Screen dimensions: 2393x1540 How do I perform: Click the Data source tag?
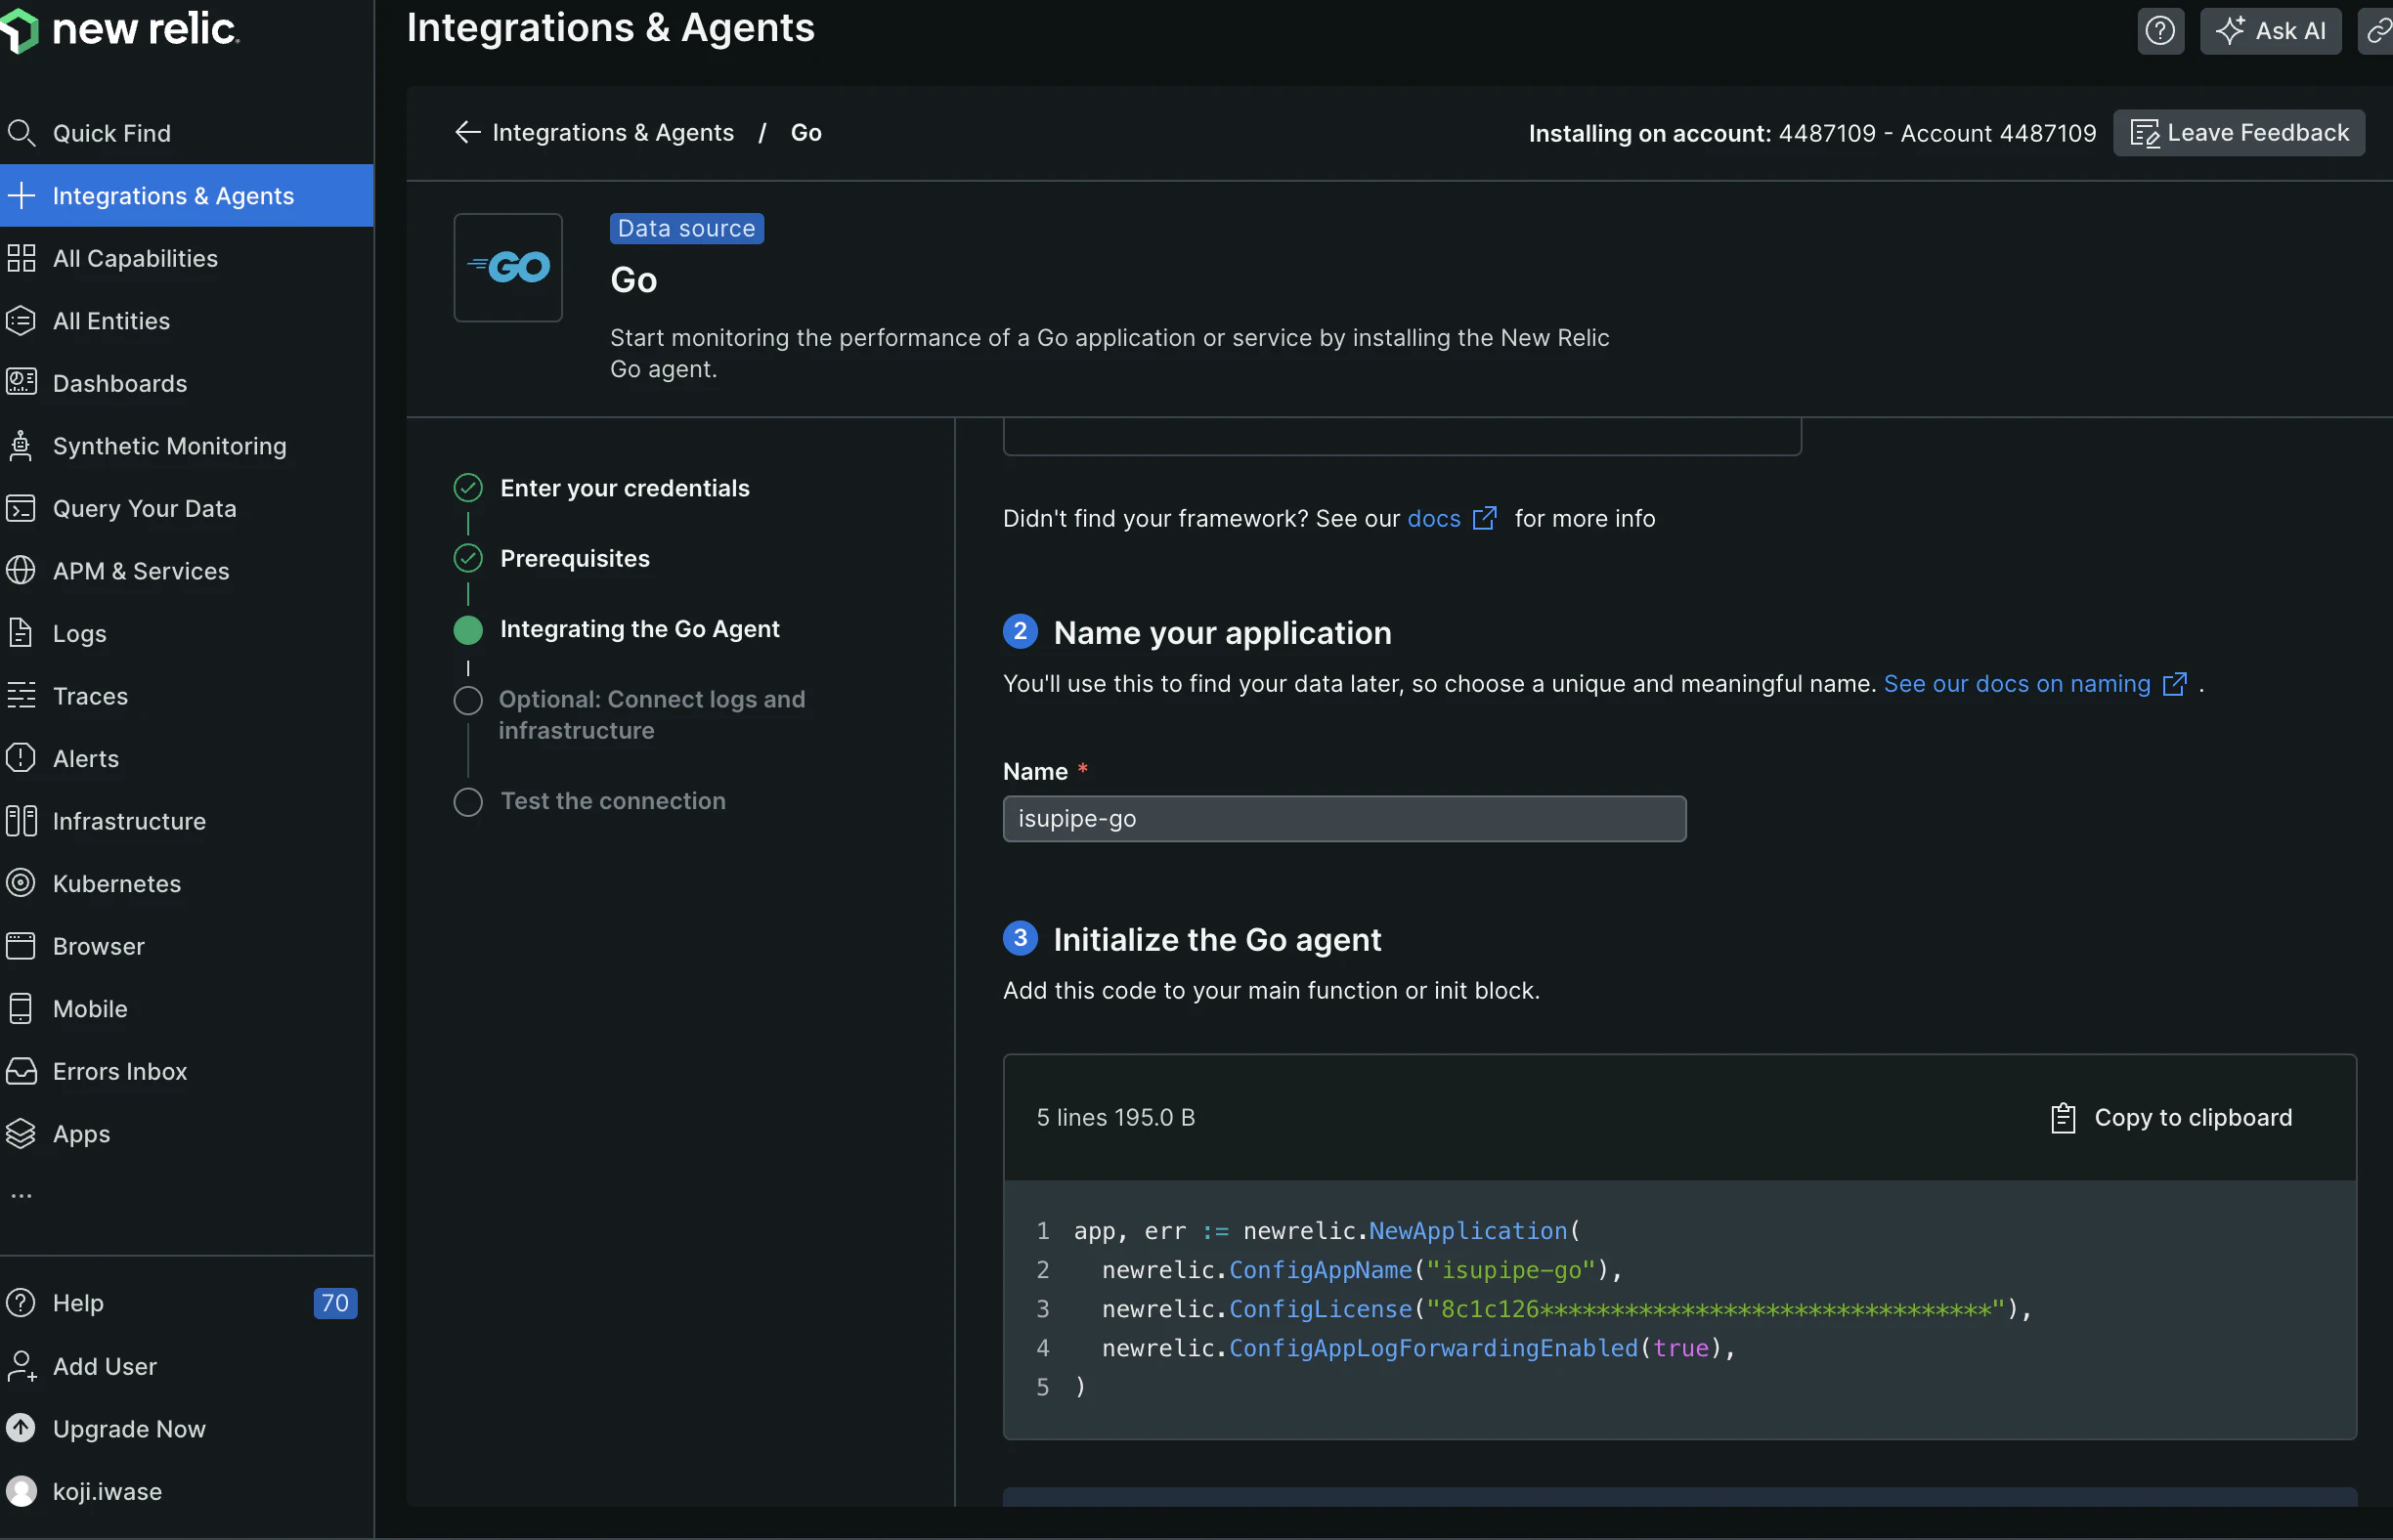[x=686, y=228]
